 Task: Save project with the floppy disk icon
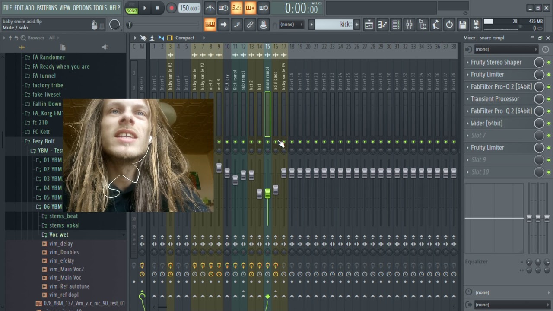463,25
